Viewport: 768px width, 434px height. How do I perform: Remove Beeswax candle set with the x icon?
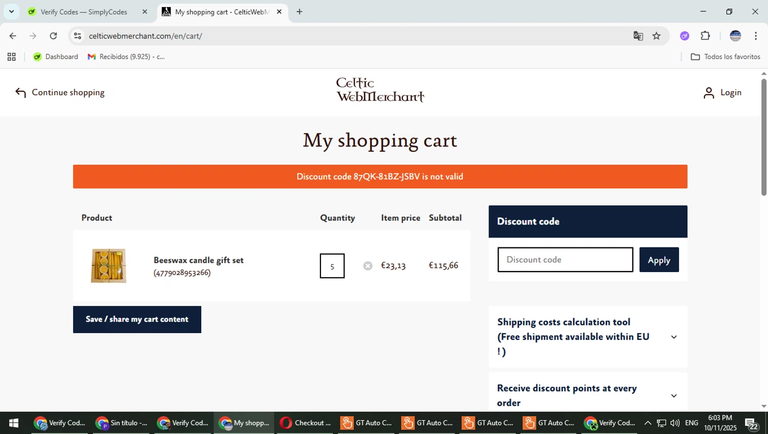tap(368, 265)
